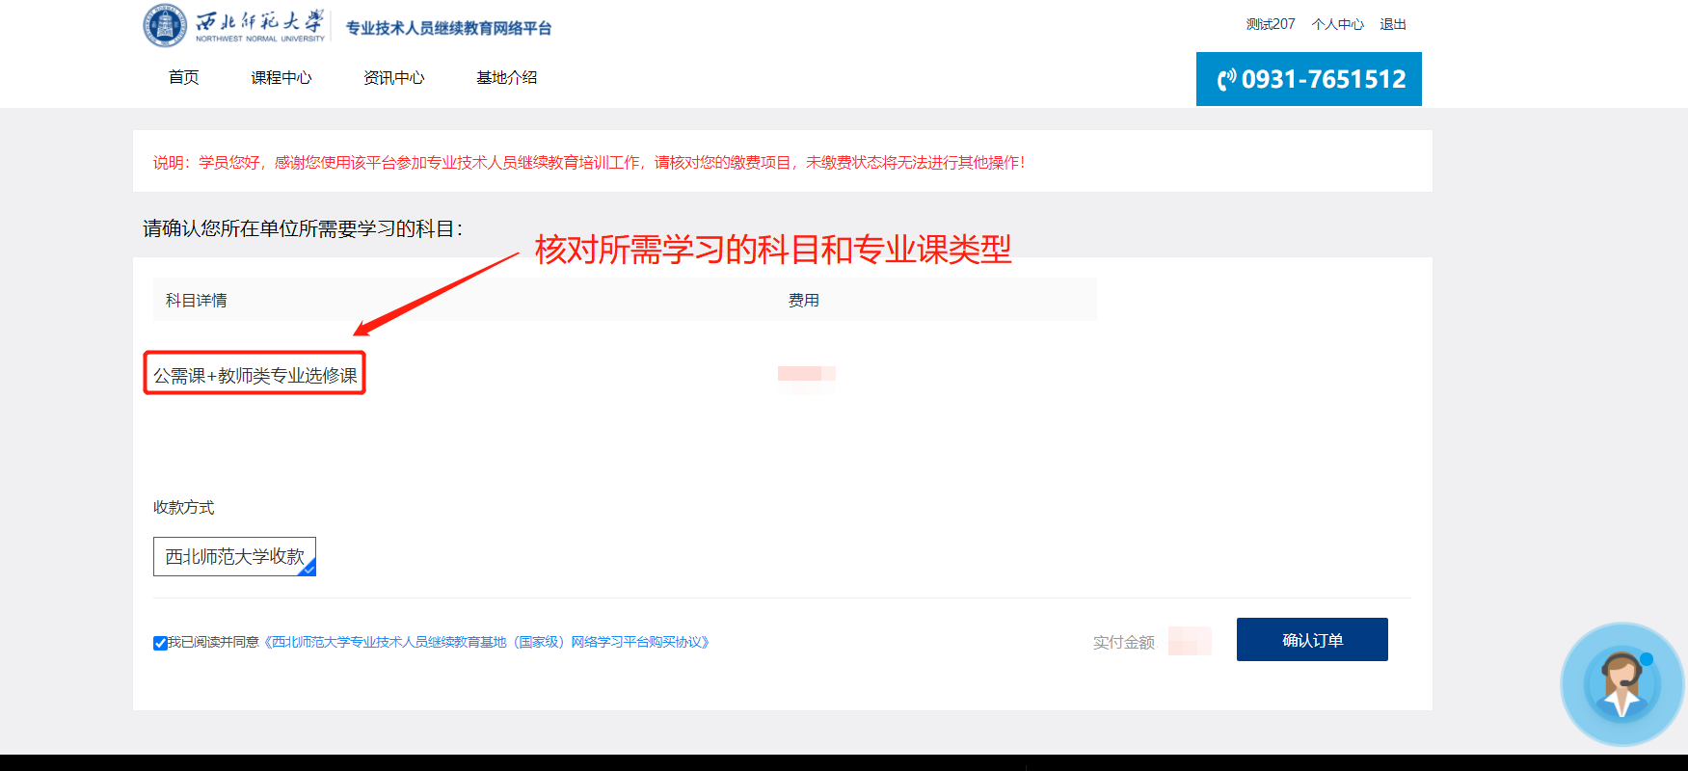Click the 专业技术人员继续教育网络平台 title
The height and width of the screenshot is (771, 1688).
tap(448, 28)
